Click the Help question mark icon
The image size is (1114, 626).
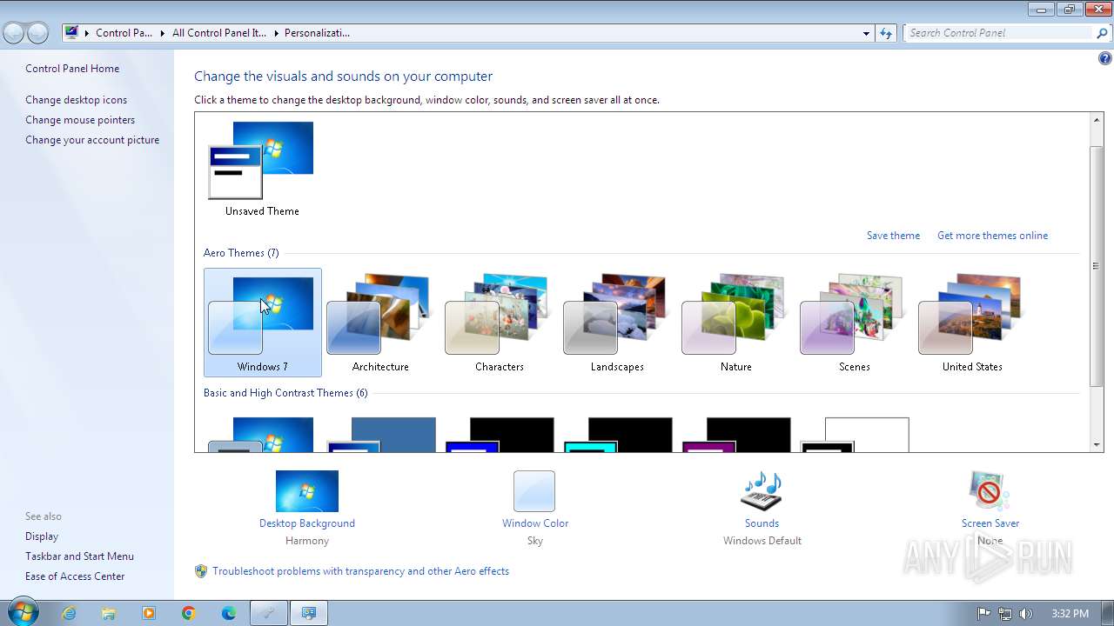pyautogui.click(x=1104, y=59)
